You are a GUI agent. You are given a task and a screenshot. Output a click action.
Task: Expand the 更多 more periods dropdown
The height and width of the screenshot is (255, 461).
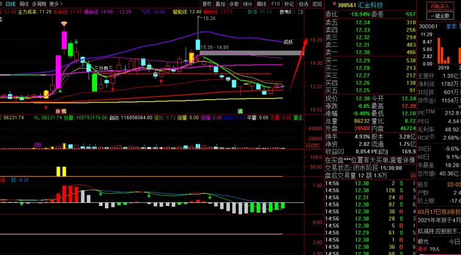[56, 4]
